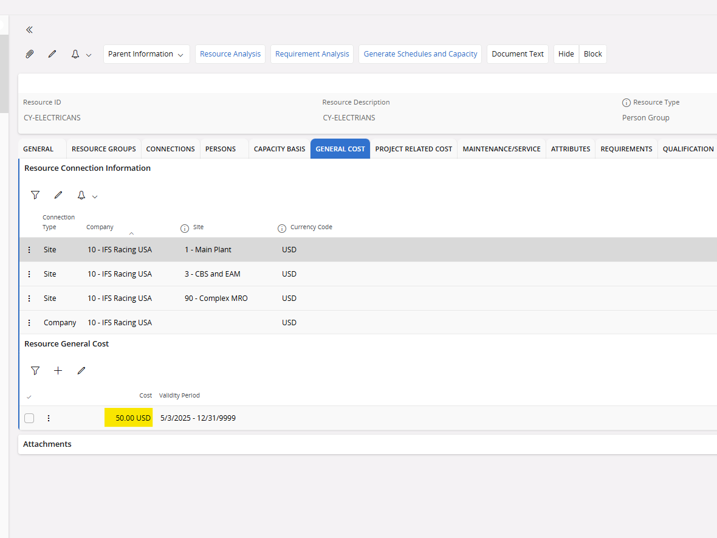Open the Qualification tab
This screenshot has width=717, height=538.
pos(688,149)
